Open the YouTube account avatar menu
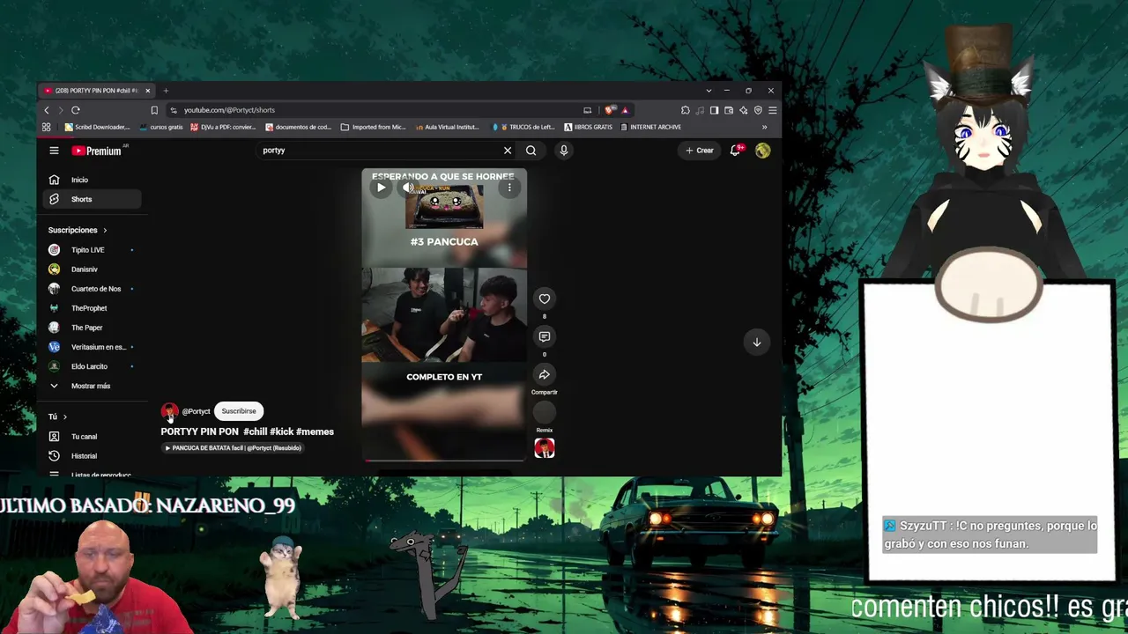 763,151
